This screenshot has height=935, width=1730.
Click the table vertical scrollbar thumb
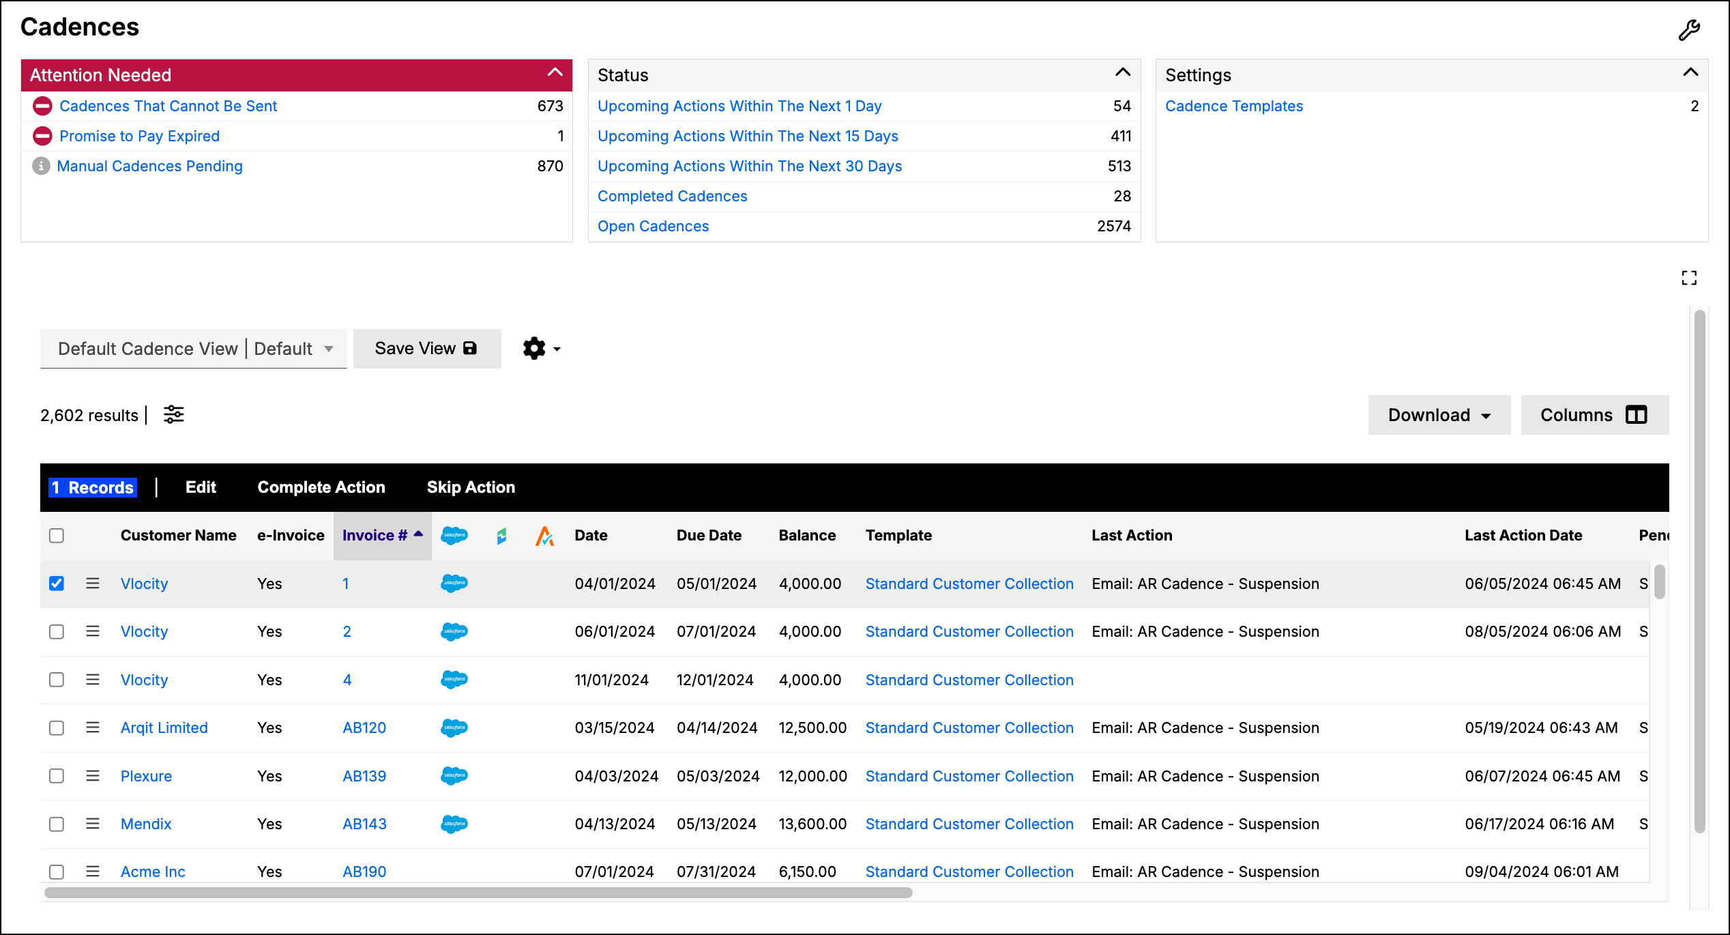tap(1660, 581)
